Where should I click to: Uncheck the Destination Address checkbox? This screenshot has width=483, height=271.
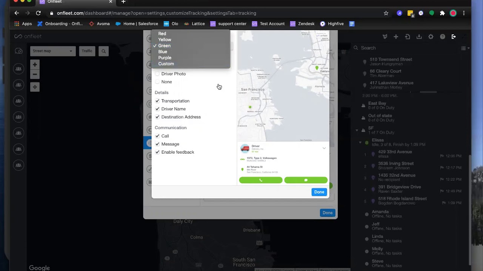pos(157,117)
